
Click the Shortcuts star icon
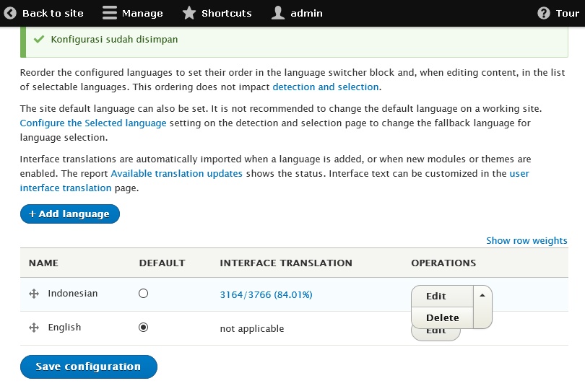(189, 13)
